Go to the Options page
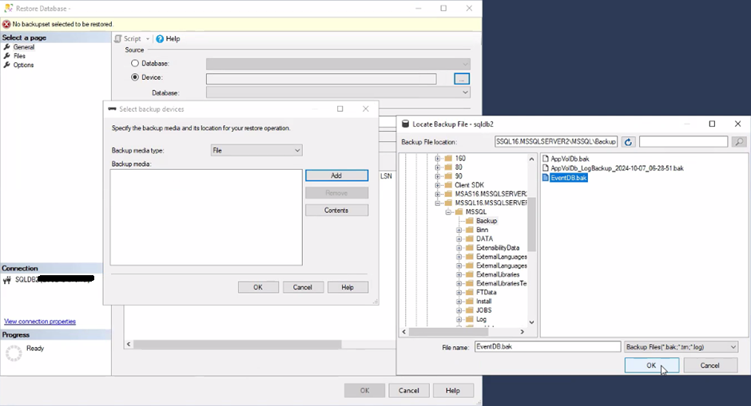 [x=23, y=65]
